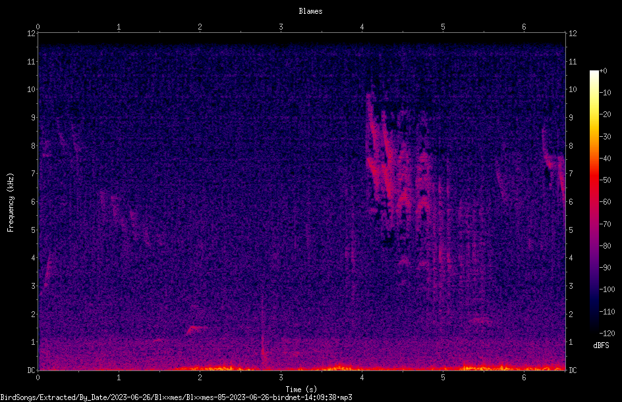Click the "-110" colorbar label

coord(607,312)
